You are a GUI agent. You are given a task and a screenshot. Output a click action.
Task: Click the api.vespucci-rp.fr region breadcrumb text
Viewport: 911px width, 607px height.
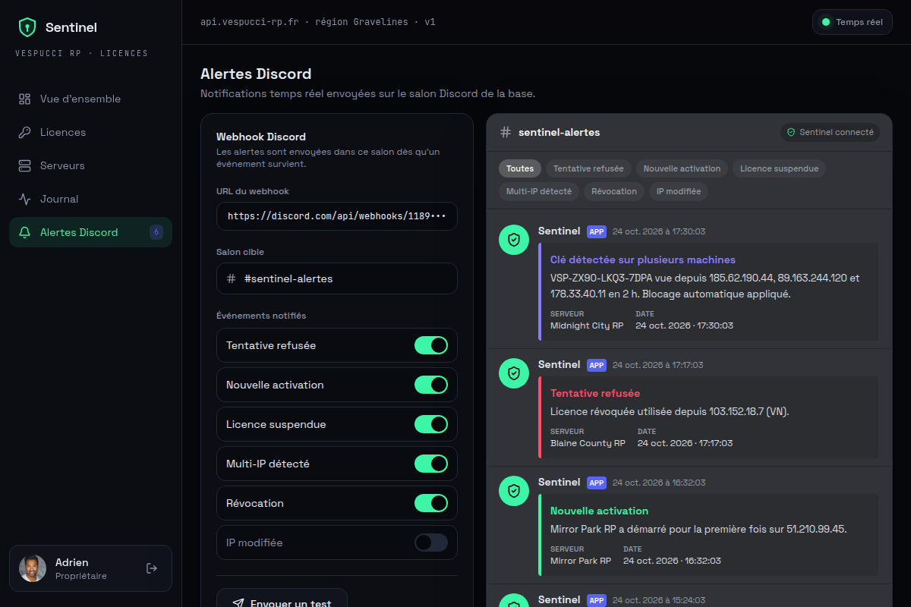[x=318, y=22]
